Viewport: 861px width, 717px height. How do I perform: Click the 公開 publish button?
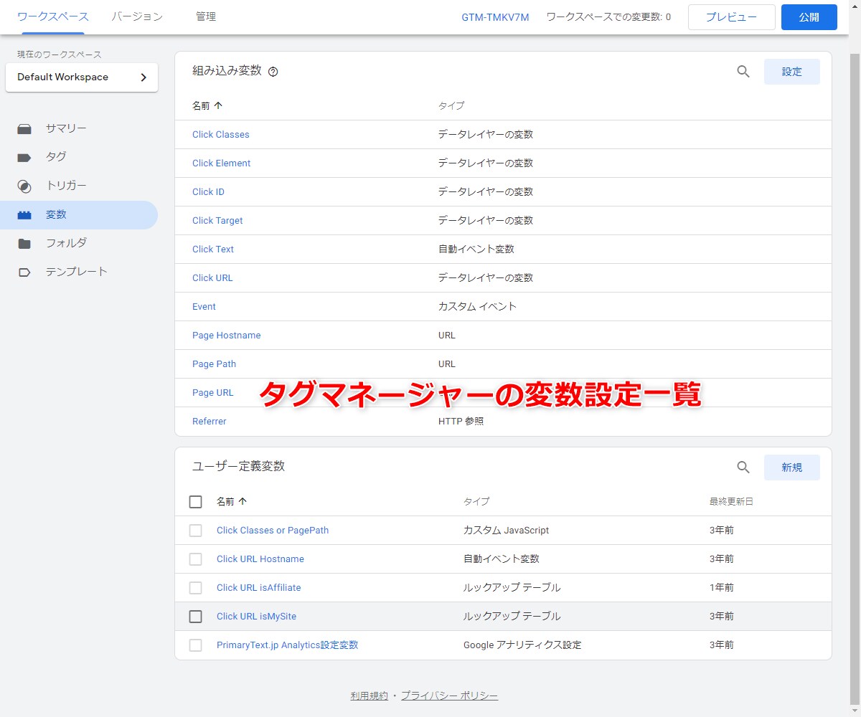(809, 17)
